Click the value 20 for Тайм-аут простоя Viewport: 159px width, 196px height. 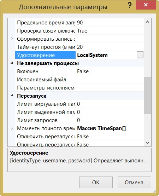point(110,47)
